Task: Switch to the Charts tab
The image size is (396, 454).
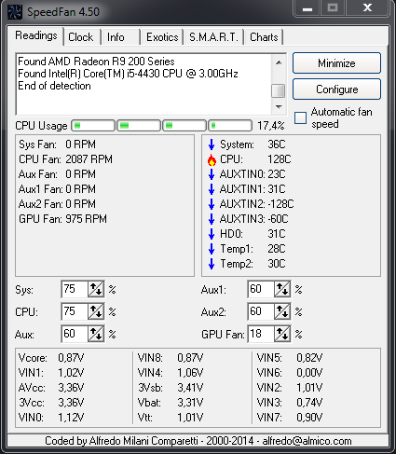Action: pos(264,37)
